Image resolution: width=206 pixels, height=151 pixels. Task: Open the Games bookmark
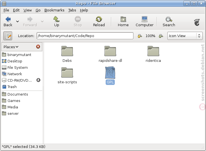tap(22, 101)
